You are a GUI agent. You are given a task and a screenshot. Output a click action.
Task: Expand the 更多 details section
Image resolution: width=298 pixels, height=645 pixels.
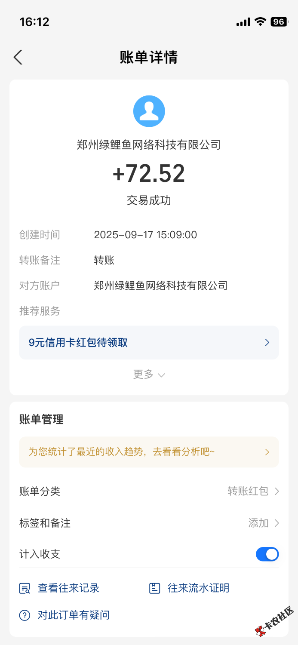pos(149,375)
